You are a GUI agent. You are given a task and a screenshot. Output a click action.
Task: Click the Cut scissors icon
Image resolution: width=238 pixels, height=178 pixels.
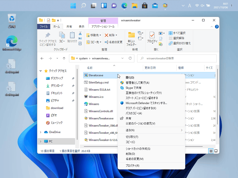point(80,33)
